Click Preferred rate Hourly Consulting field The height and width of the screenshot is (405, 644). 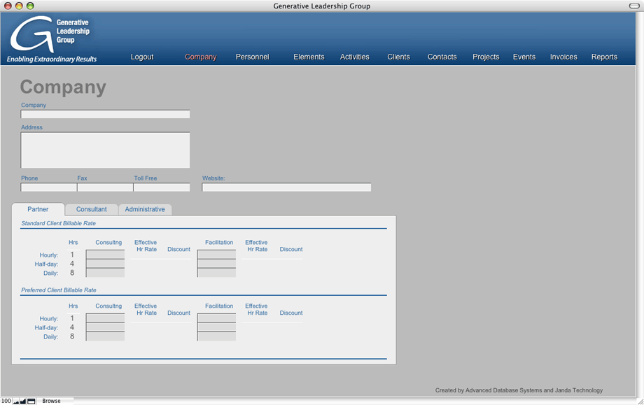[x=105, y=318]
